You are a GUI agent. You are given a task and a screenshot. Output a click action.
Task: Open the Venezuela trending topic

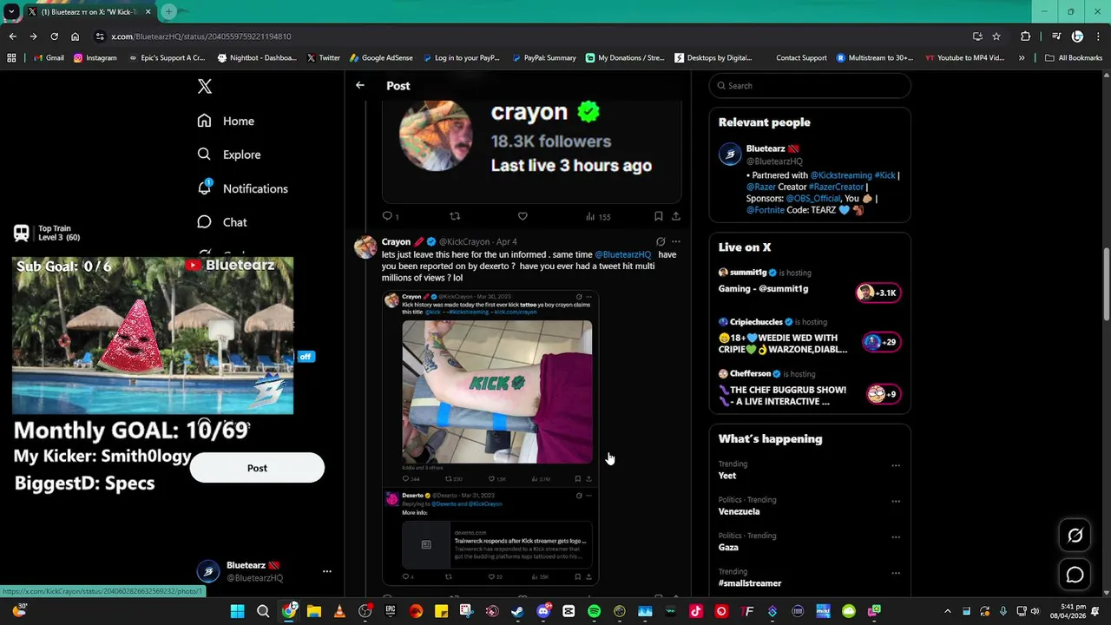click(739, 511)
